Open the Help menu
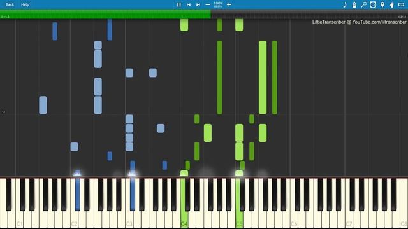408x229 pixels. coord(25,4)
